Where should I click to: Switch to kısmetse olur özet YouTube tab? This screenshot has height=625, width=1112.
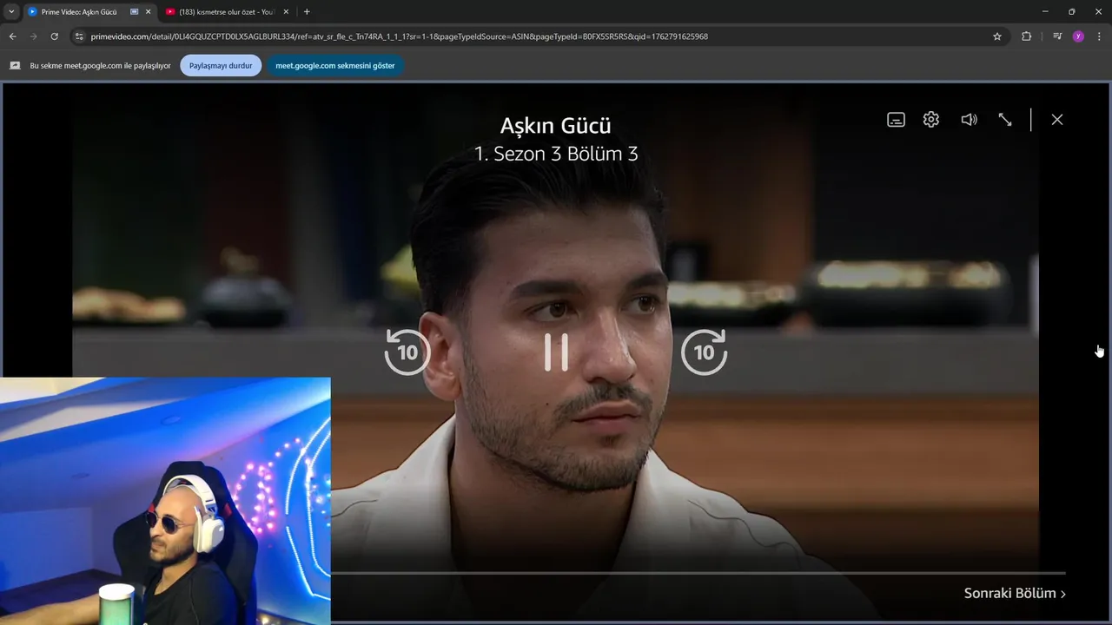tap(226, 12)
